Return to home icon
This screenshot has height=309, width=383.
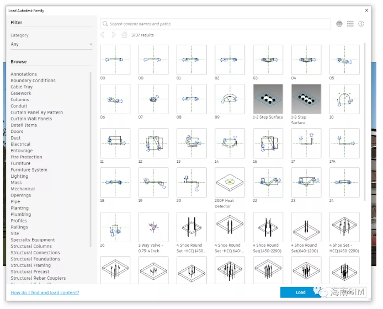[x=124, y=35]
